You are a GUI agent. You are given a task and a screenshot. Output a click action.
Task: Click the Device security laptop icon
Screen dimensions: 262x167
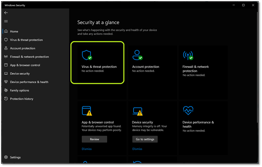click(x=137, y=111)
